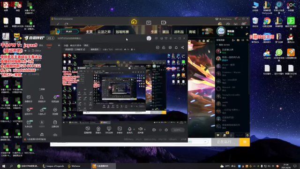Open 商城 tab in League client
The height and width of the screenshot is (169, 300).
coord(192,32)
